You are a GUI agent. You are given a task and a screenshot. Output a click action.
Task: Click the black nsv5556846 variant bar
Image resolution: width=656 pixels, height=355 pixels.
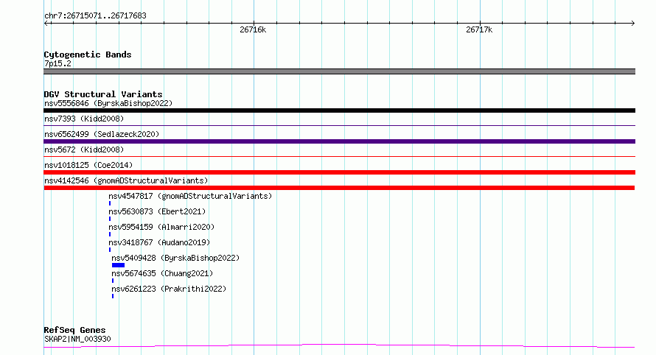coord(339,110)
